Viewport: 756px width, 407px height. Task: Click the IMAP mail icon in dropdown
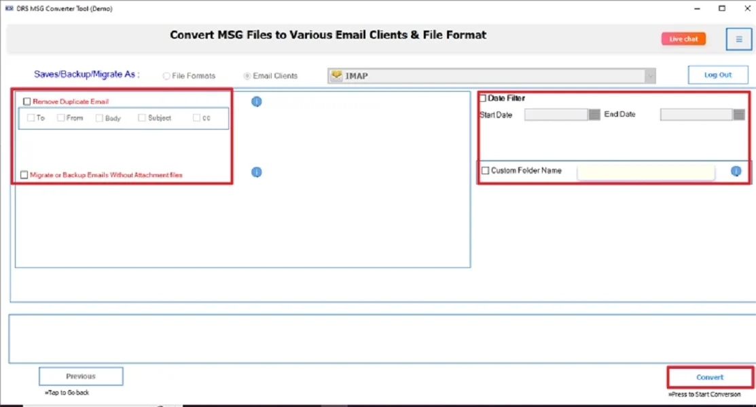coord(336,76)
